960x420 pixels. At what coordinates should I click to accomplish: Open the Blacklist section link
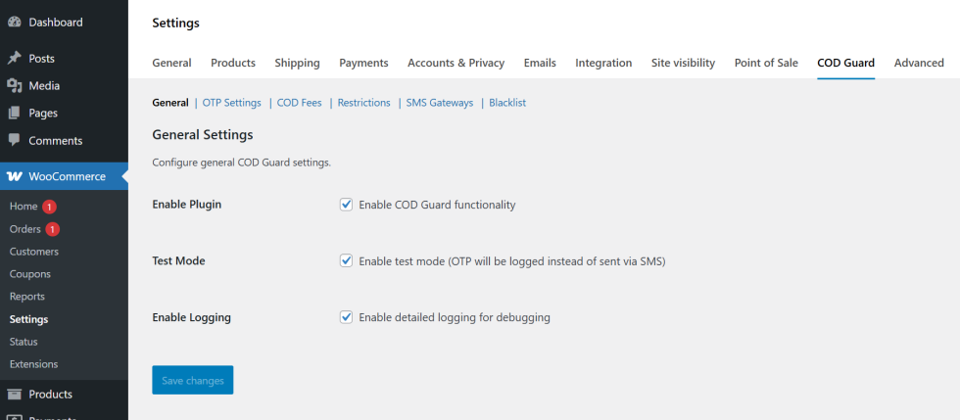(x=507, y=103)
